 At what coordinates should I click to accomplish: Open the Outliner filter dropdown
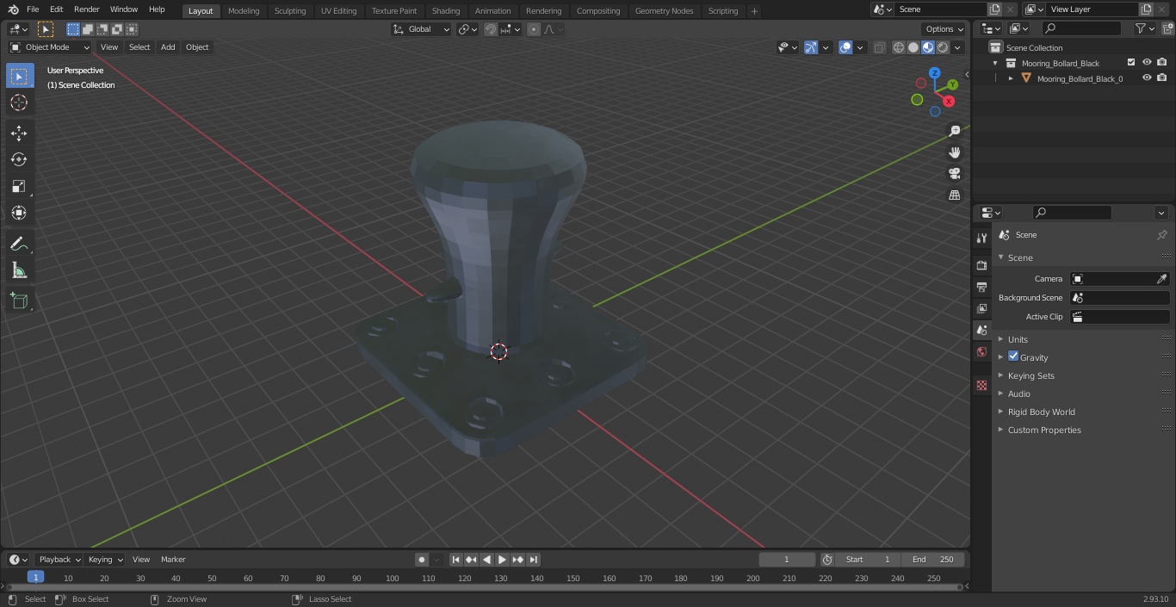1144,28
